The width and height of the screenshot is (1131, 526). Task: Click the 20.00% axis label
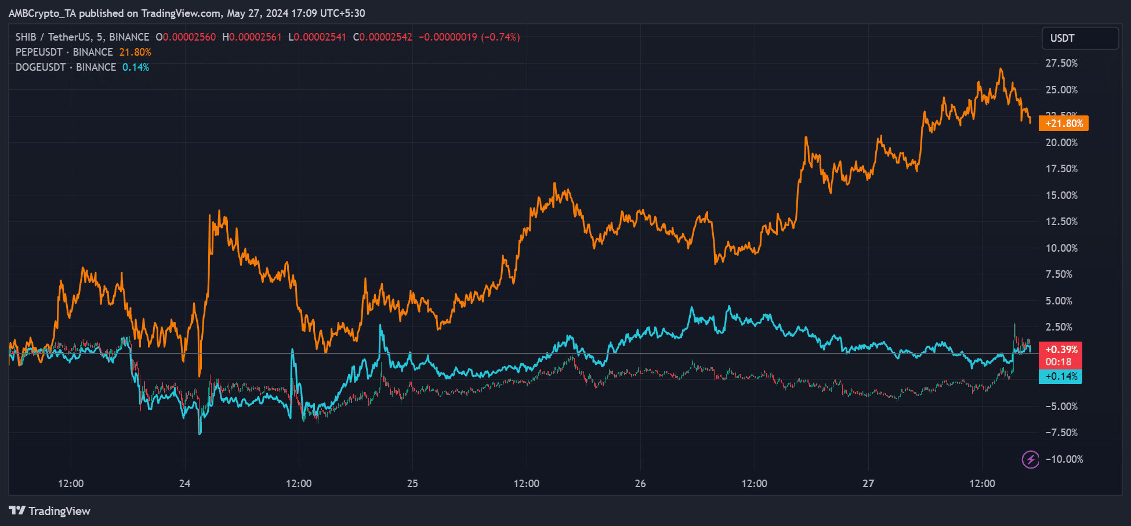[1061, 143]
